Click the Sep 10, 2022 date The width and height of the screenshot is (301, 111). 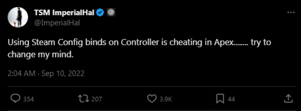(63, 74)
